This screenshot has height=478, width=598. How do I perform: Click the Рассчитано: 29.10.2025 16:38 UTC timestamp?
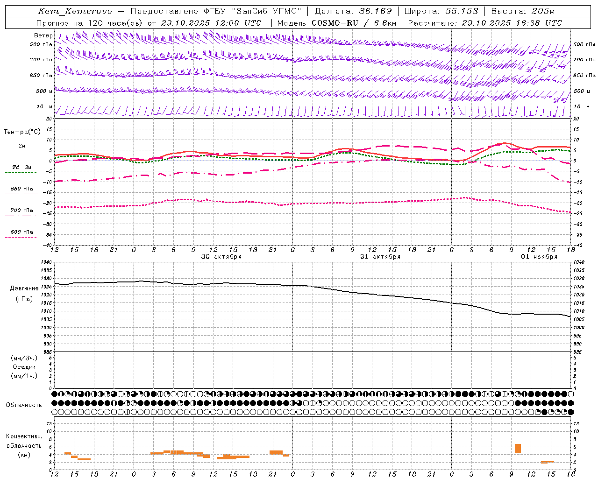485,23
